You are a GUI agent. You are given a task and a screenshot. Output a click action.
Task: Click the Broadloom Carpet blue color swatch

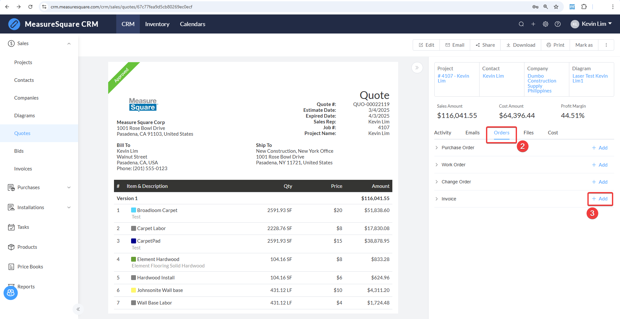tap(133, 210)
